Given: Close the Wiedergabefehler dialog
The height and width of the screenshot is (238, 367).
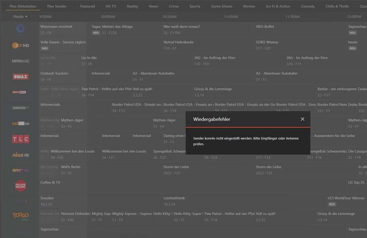Looking at the screenshot, I should click(x=302, y=119).
